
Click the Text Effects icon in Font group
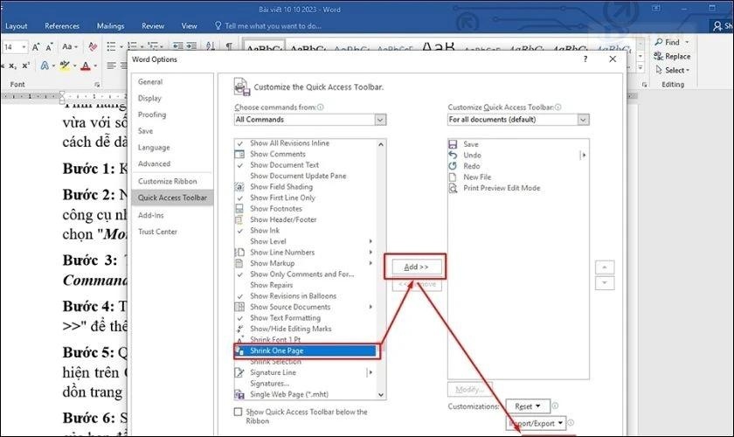point(46,66)
